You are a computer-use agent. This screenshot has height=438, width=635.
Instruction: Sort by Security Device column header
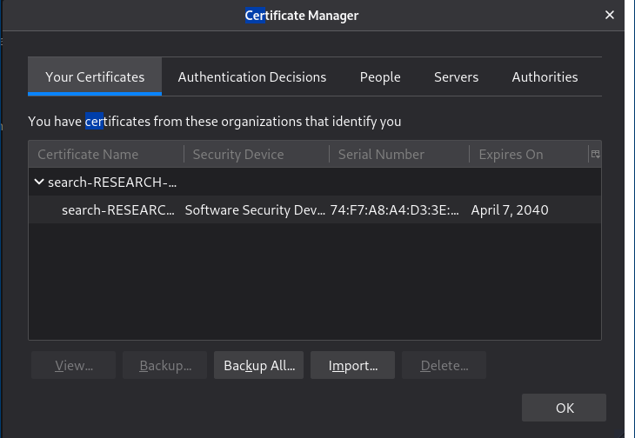click(x=257, y=154)
